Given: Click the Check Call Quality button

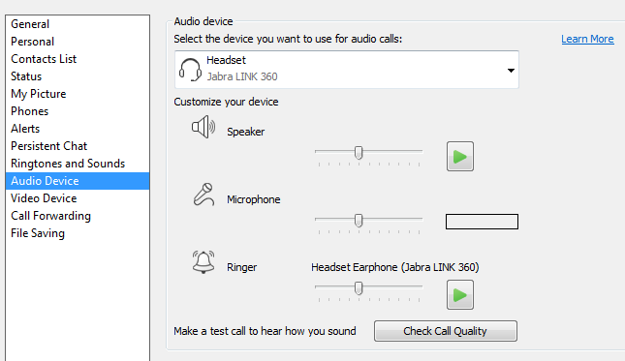Looking at the screenshot, I should [446, 331].
